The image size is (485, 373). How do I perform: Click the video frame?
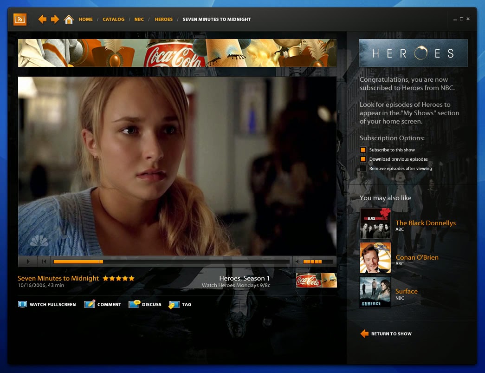(x=177, y=166)
